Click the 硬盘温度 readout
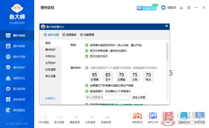The height and width of the screenshot is (128, 209). pyautogui.click(x=75, y=120)
